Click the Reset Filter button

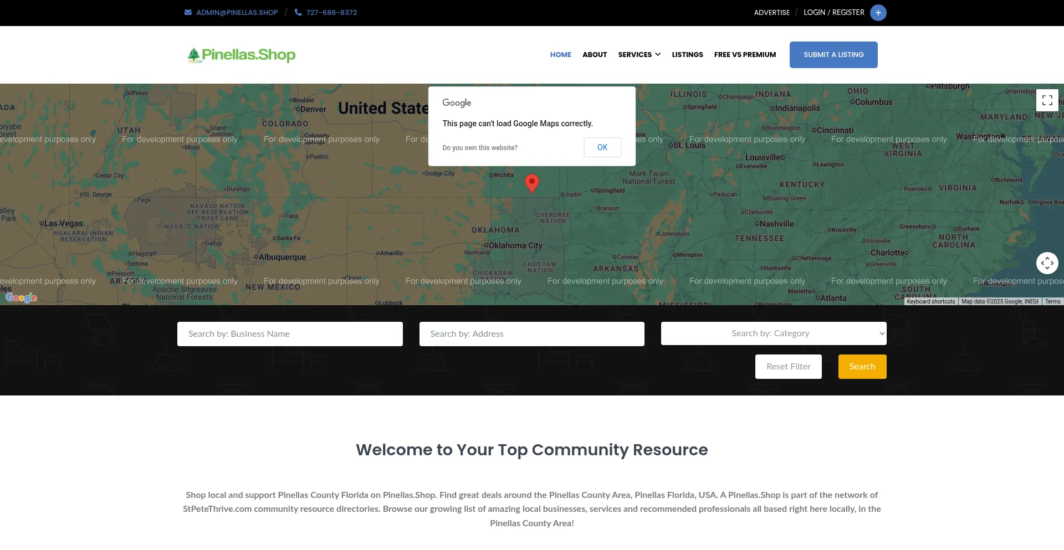(788, 367)
